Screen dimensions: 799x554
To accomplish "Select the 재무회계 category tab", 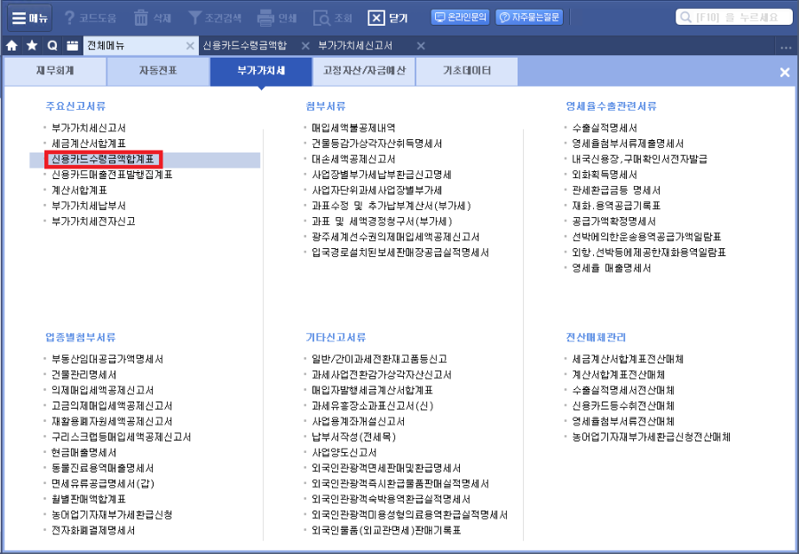I will [x=56, y=71].
